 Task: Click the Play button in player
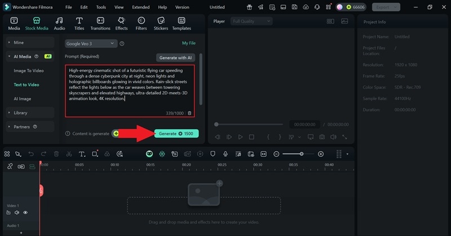[241, 137]
